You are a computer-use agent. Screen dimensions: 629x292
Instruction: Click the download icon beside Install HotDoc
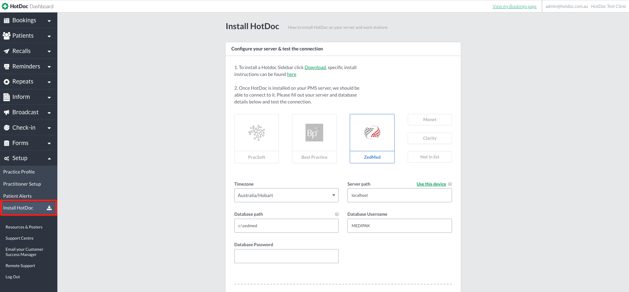click(x=49, y=208)
